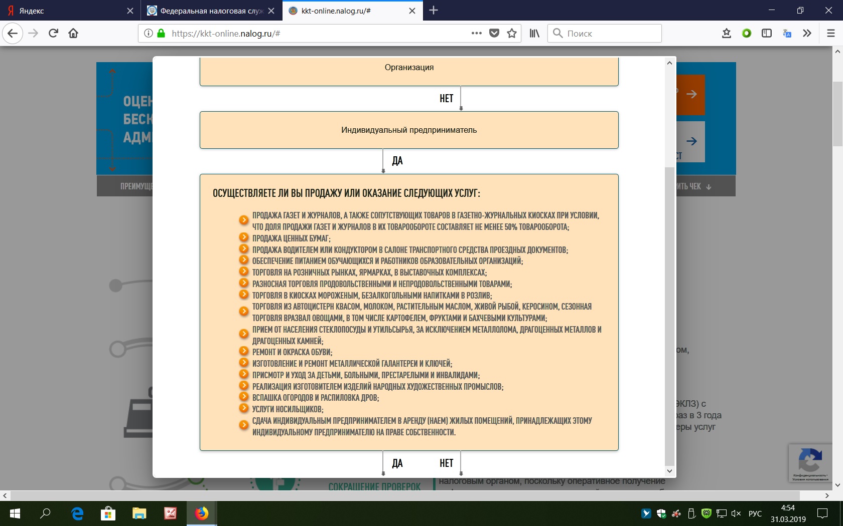
Task: Open the Firefox hamburger menu
Action: 831,34
